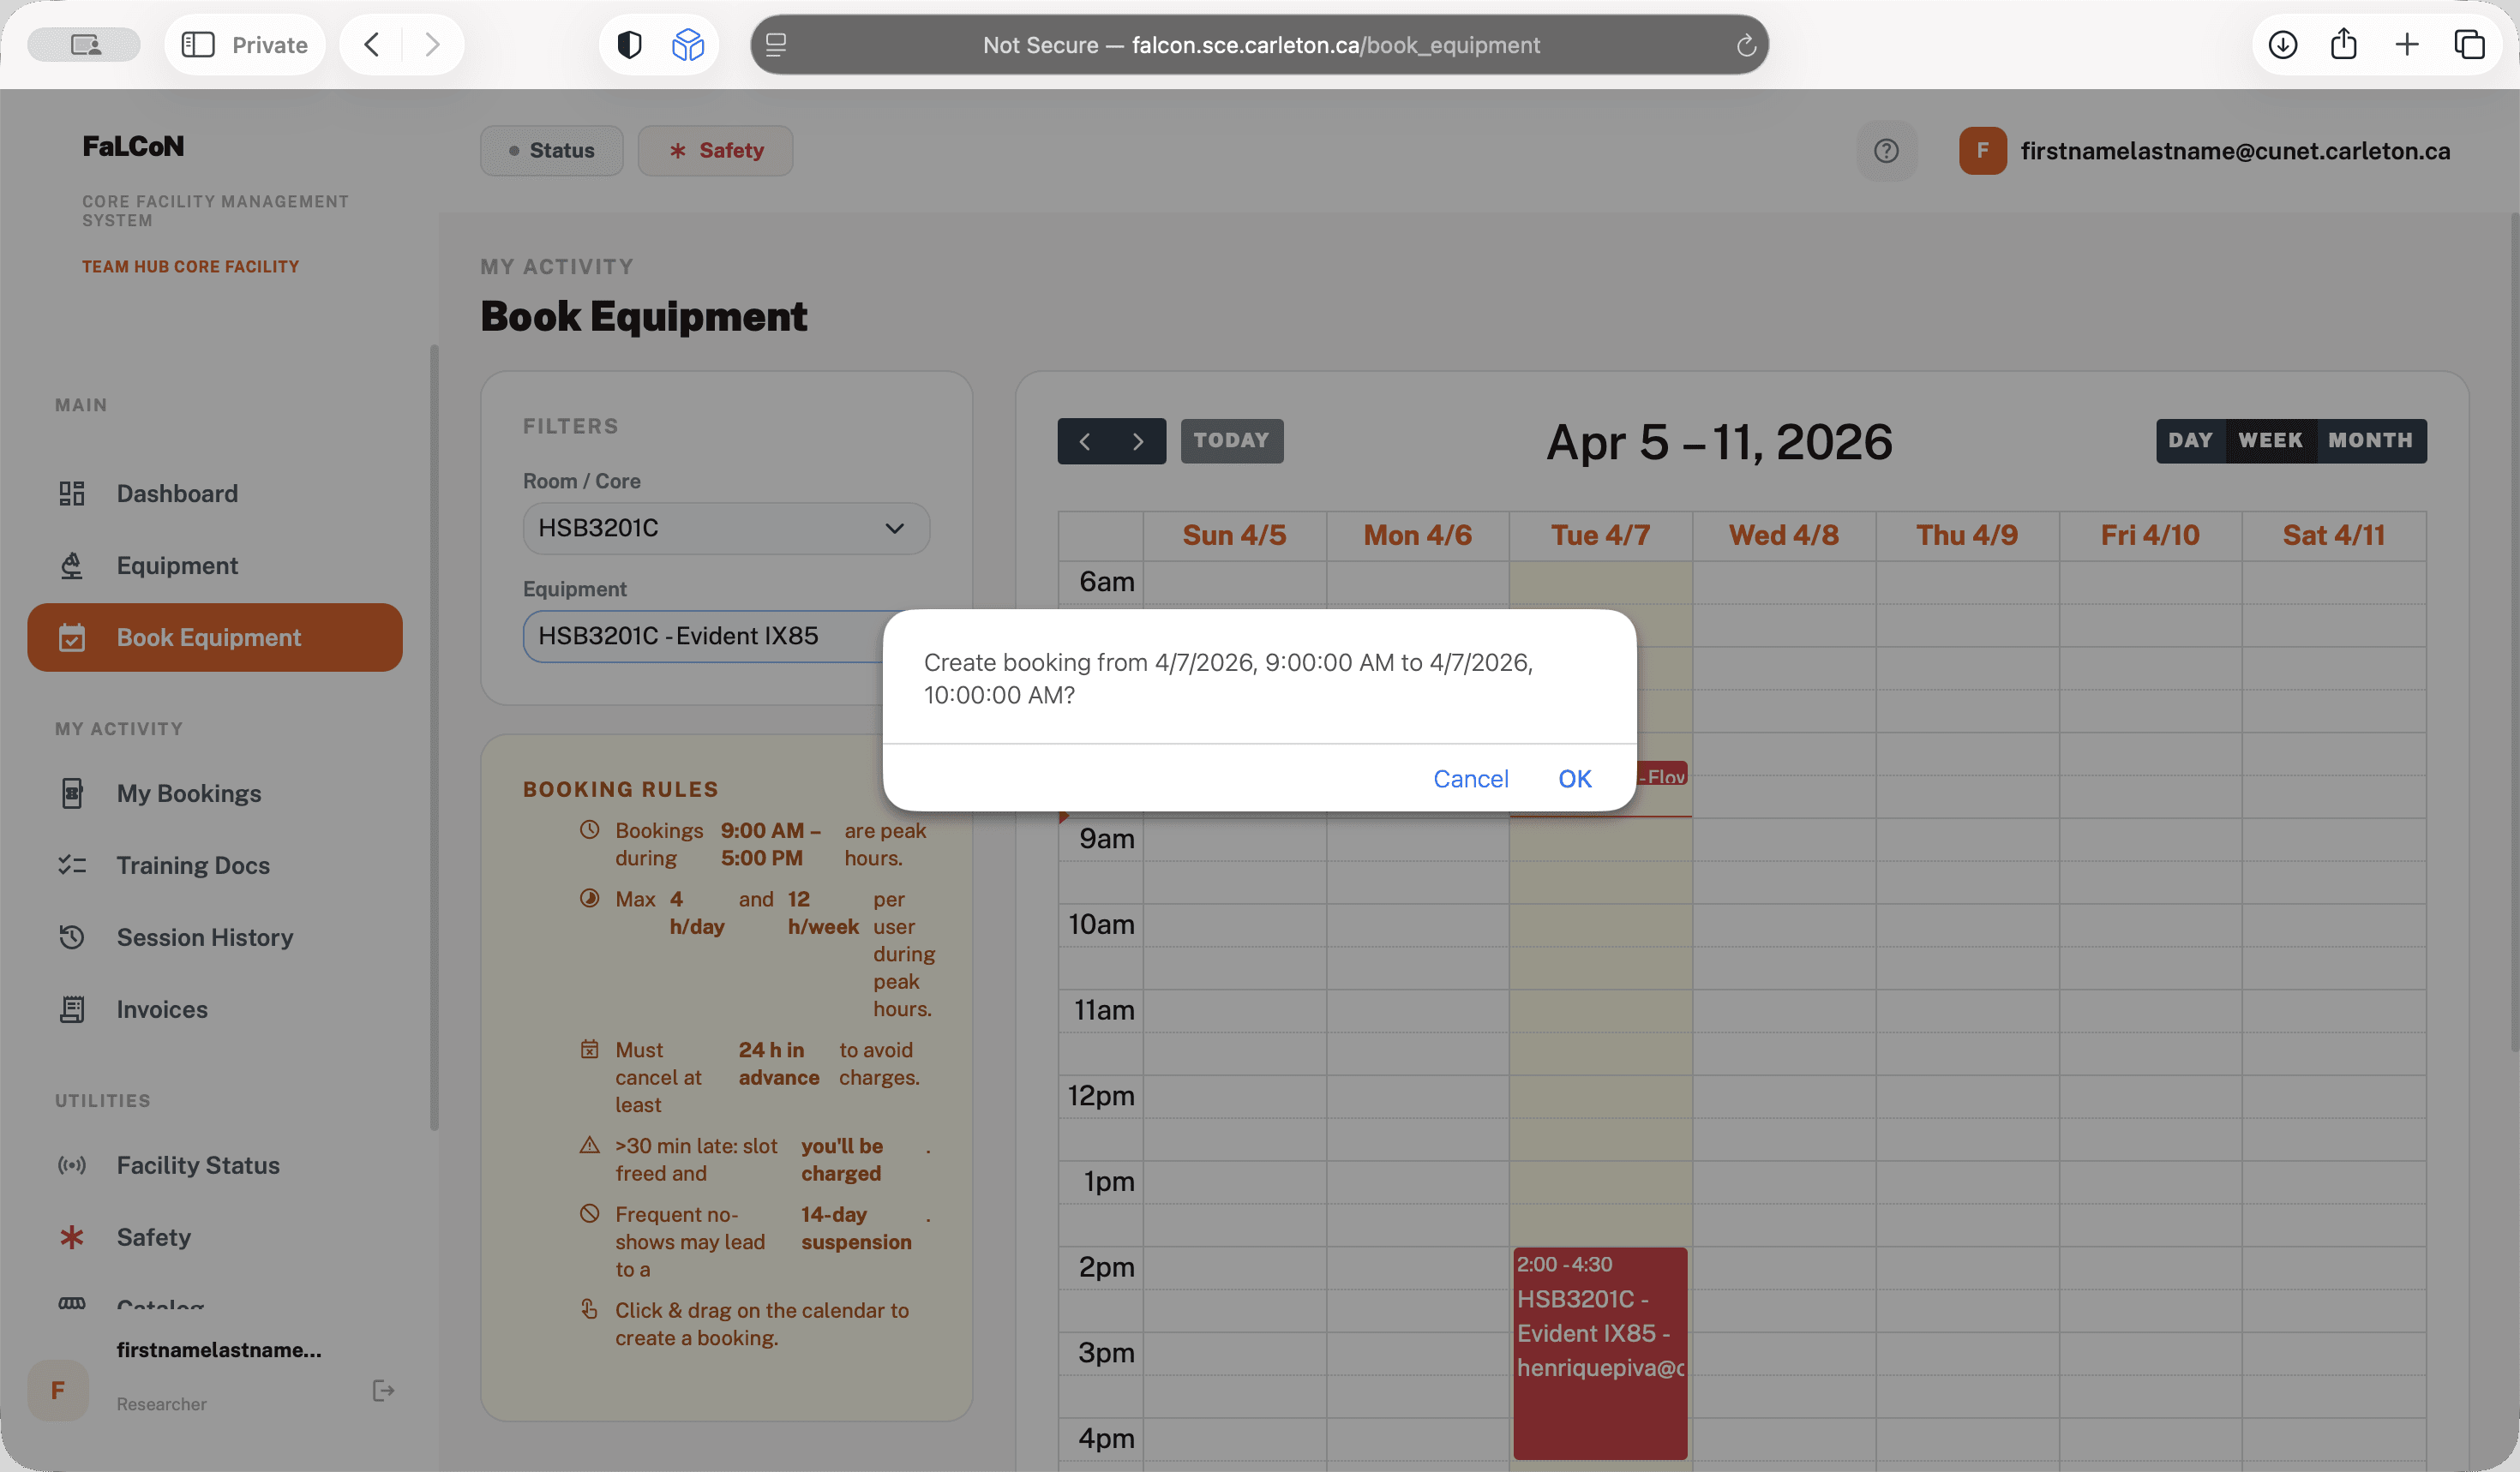
Task: Switch calendar to DAY view
Action: click(x=2190, y=440)
